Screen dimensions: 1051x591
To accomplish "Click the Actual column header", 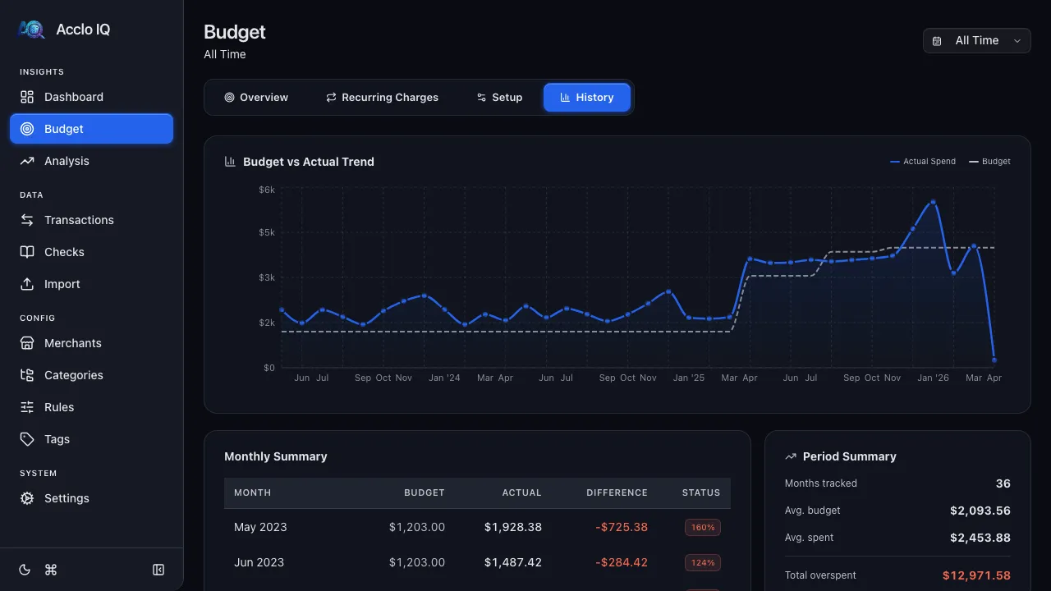I will tap(522, 492).
